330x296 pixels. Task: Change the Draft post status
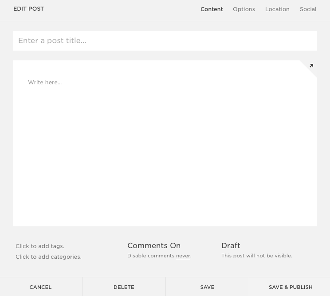pyautogui.click(x=231, y=246)
